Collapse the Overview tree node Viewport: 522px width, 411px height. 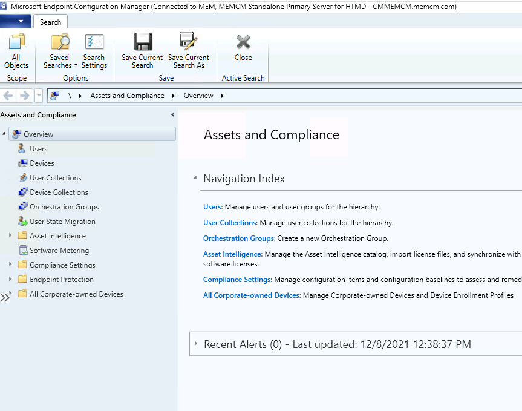[x=4, y=134]
